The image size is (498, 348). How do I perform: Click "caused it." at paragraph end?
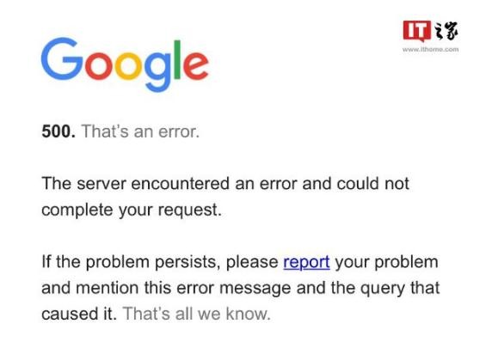[x=79, y=314]
